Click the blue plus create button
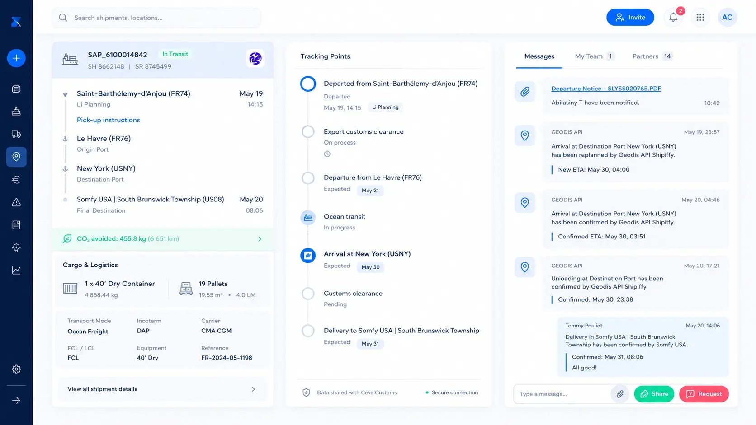Viewport: 756px width, 425px height. click(x=16, y=58)
